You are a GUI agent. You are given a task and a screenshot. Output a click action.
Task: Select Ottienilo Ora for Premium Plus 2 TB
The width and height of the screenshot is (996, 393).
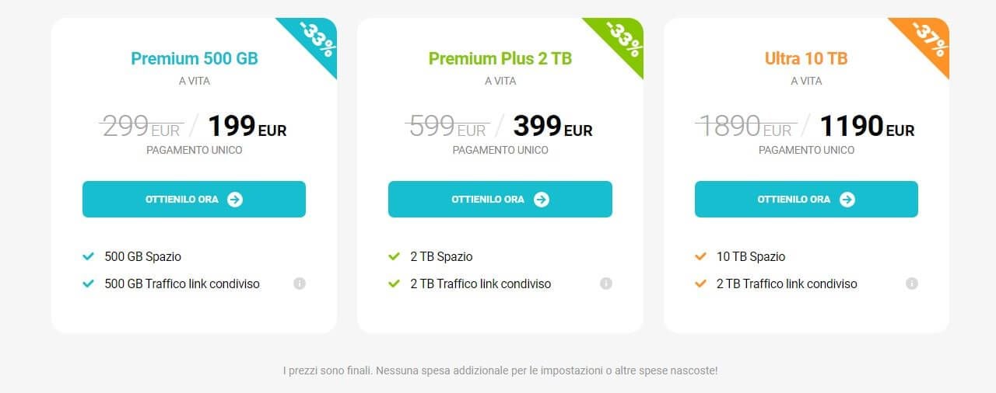coord(500,200)
